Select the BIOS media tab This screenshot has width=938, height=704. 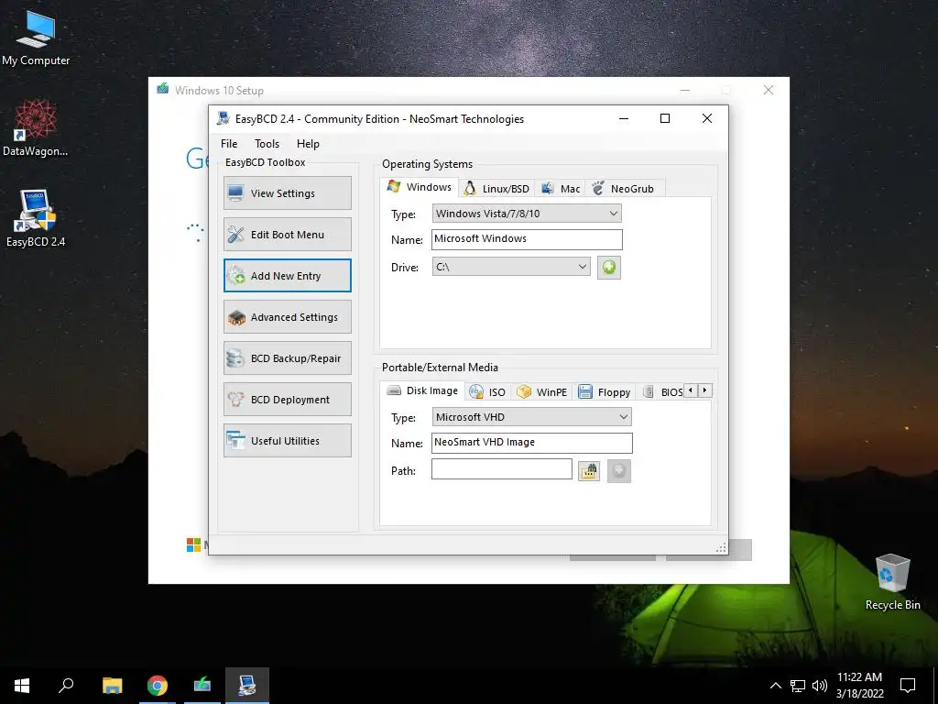[663, 392]
